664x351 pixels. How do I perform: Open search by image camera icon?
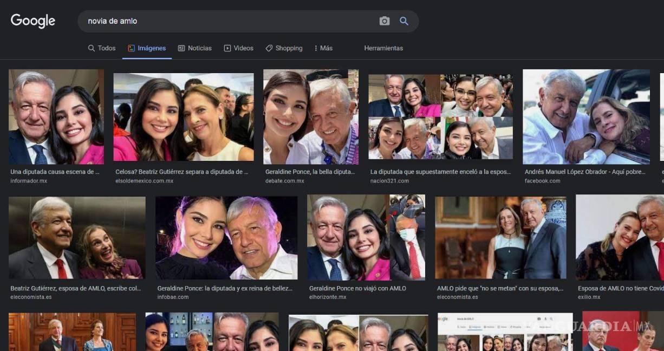click(385, 21)
